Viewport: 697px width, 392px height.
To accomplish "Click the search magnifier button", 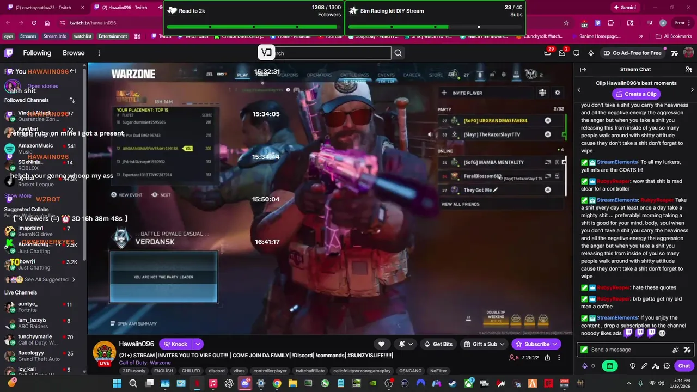I will [398, 53].
